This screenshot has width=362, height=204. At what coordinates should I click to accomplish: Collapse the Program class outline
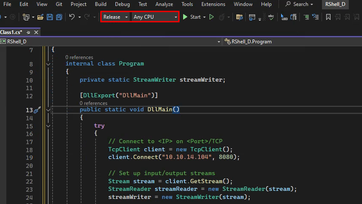pos(48,64)
